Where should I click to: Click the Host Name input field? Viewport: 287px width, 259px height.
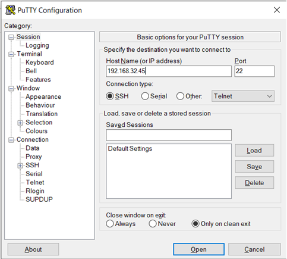(x=169, y=71)
